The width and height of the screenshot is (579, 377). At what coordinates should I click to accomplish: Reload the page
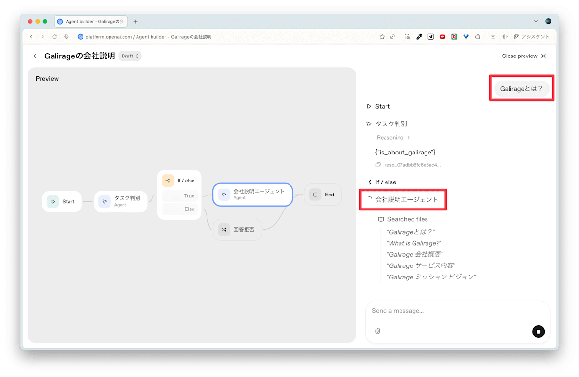tap(55, 37)
